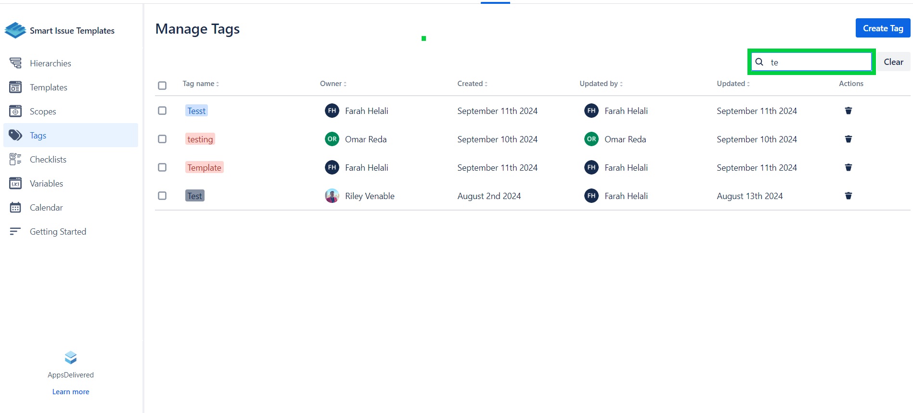
Task: Check the box for Template tag
Action: coord(162,167)
